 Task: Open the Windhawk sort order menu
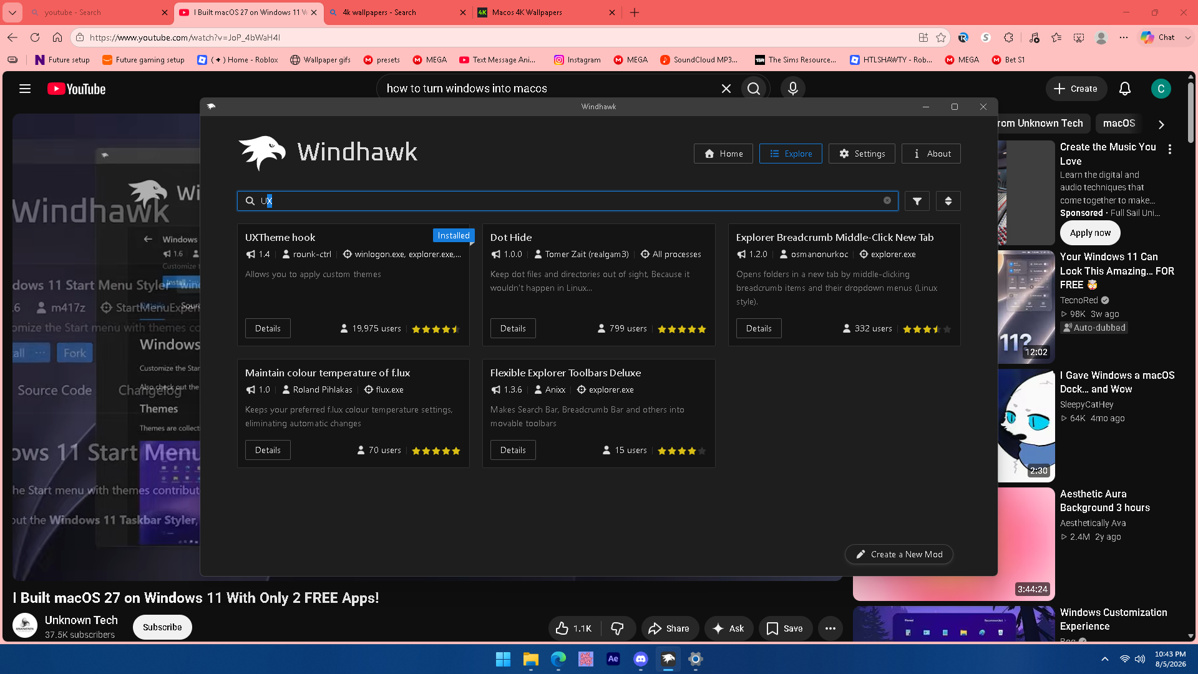click(948, 201)
